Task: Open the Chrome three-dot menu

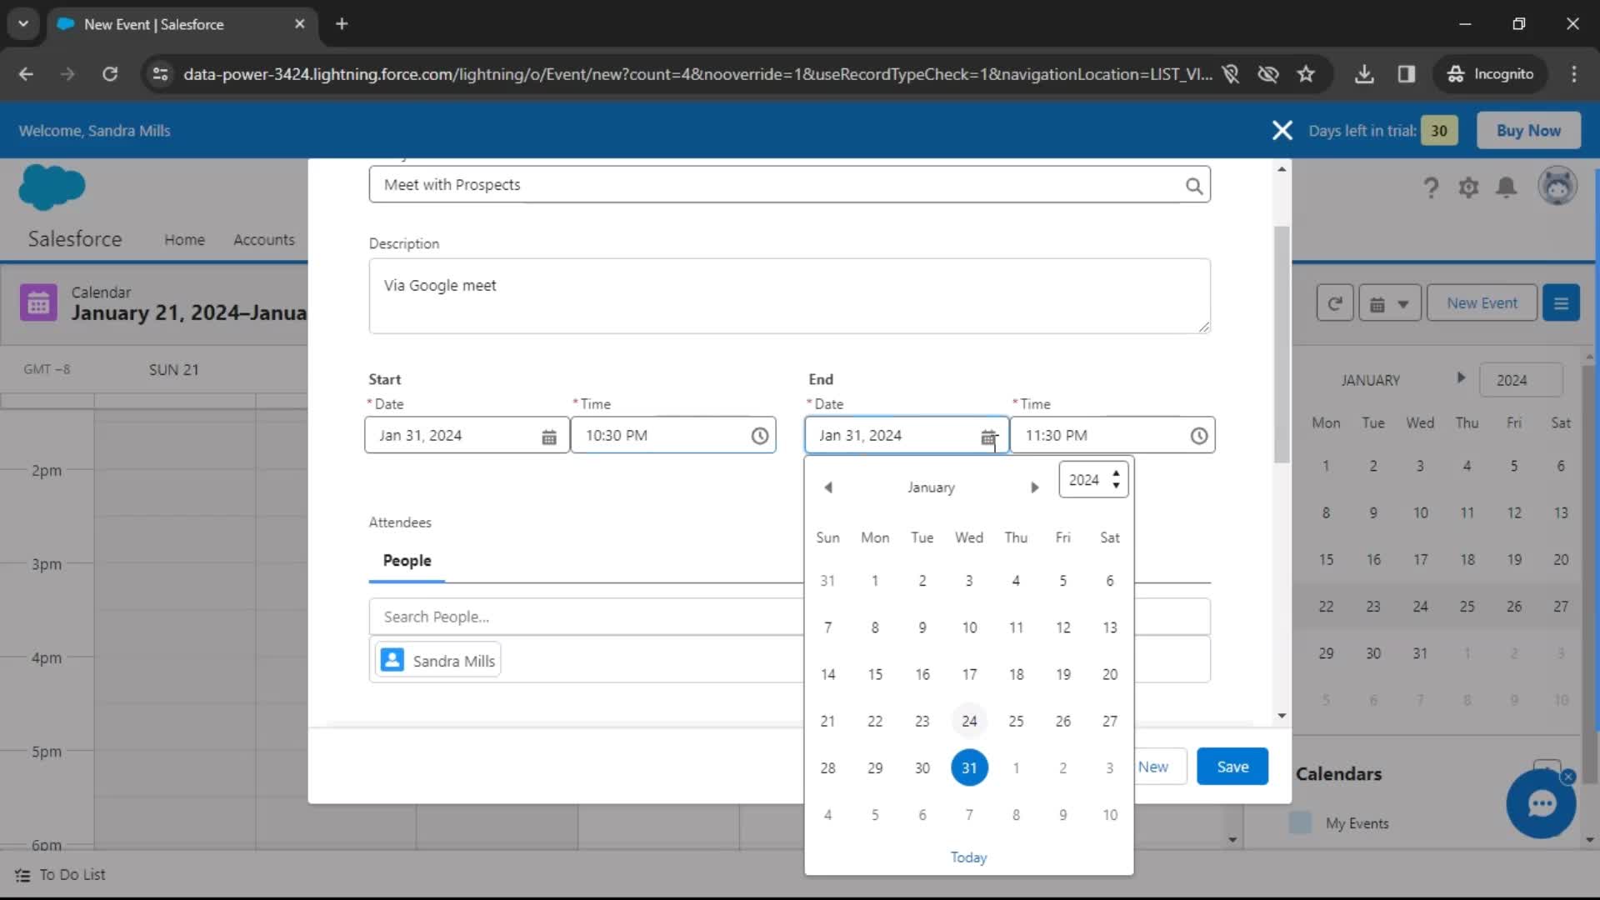Action: (x=1573, y=74)
